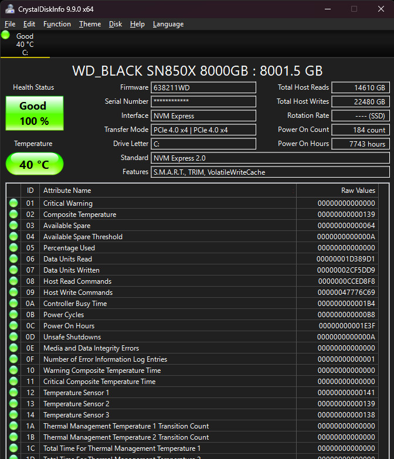This screenshot has width=394, height=459.
Task: Click the green status icon for Host Read Commands
Action: (13, 281)
